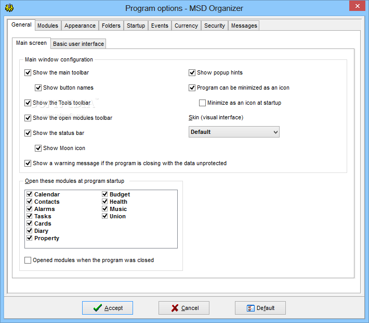Click the Skin (visual interface) label

pos(216,117)
